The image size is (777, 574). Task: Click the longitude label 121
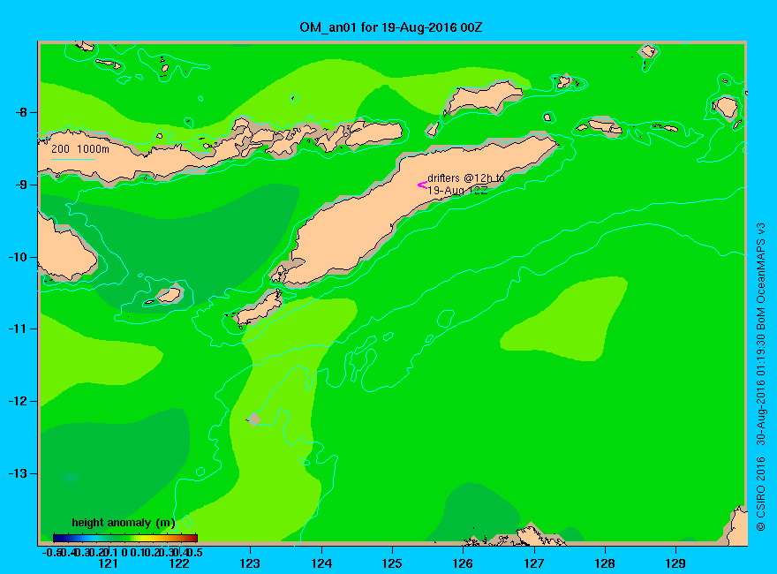click(108, 563)
